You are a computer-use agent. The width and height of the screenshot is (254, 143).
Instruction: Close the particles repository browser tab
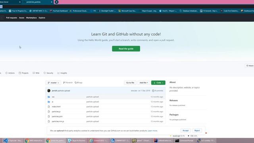pyautogui.click(x=52, y=2)
